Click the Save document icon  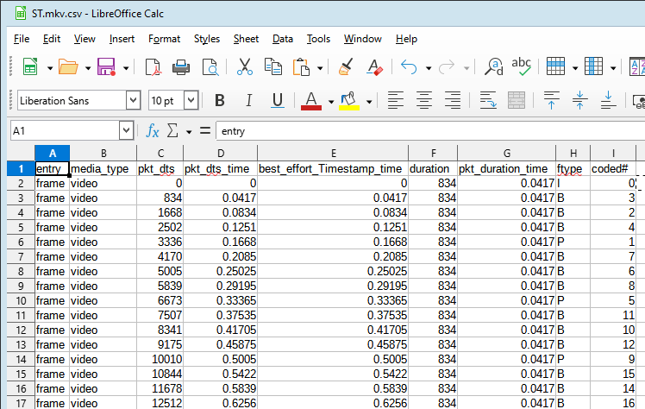pos(106,67)
